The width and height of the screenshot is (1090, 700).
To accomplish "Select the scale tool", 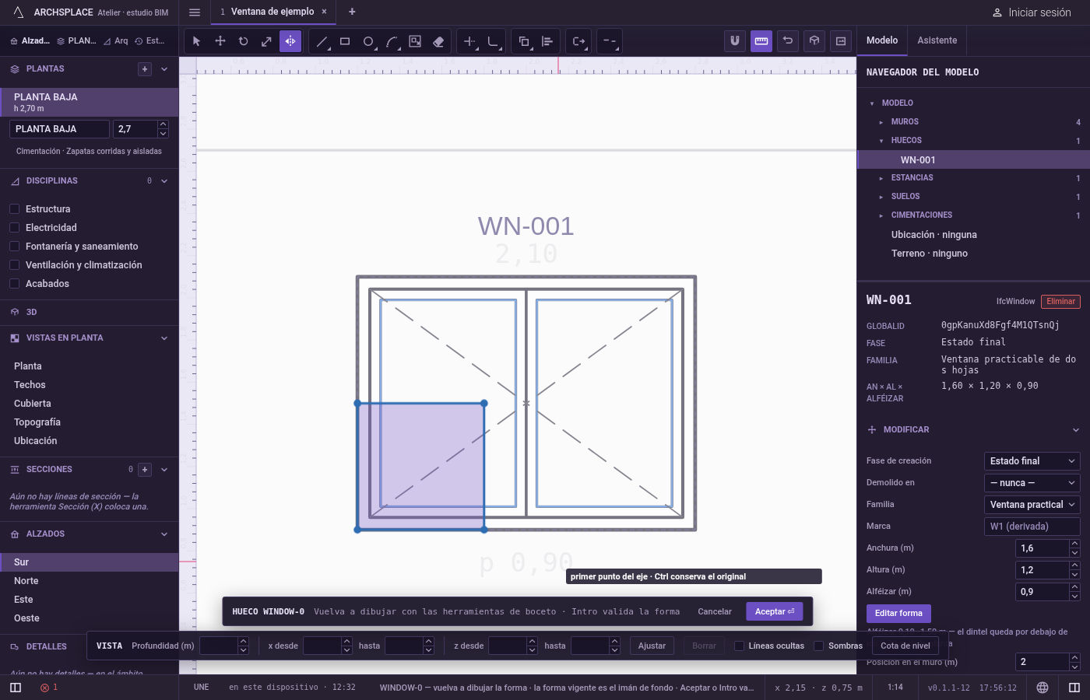I will 266,41.
